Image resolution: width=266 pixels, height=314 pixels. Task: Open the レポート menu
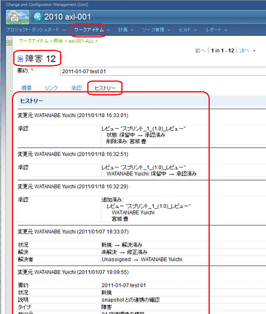point(214,29)
